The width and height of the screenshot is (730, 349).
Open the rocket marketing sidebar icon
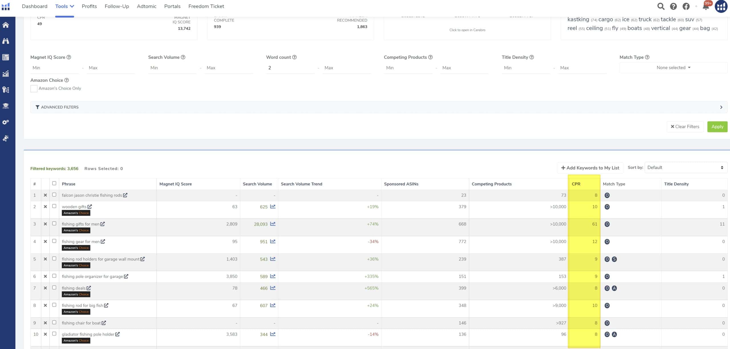point(6,138)
